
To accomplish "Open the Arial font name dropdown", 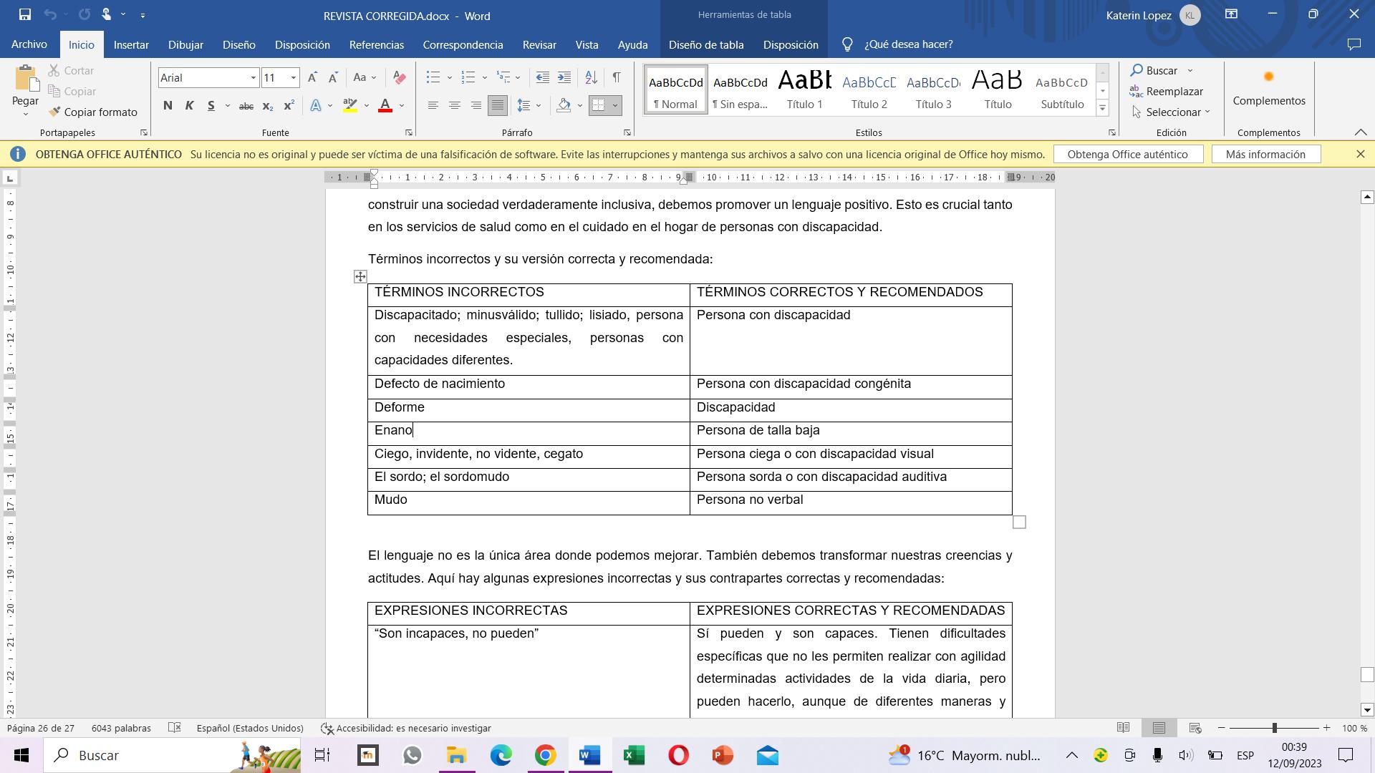I will click(x=253, y=77).
